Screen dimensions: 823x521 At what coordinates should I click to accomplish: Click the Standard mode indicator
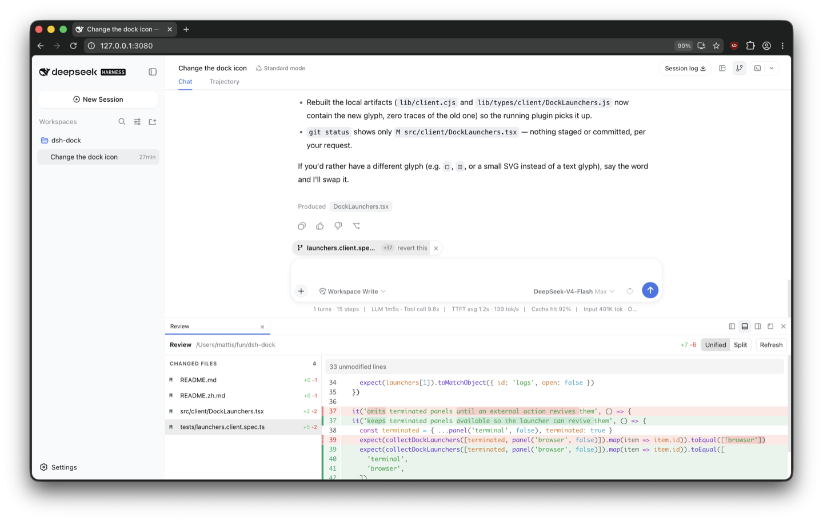(x=280, y=68)
